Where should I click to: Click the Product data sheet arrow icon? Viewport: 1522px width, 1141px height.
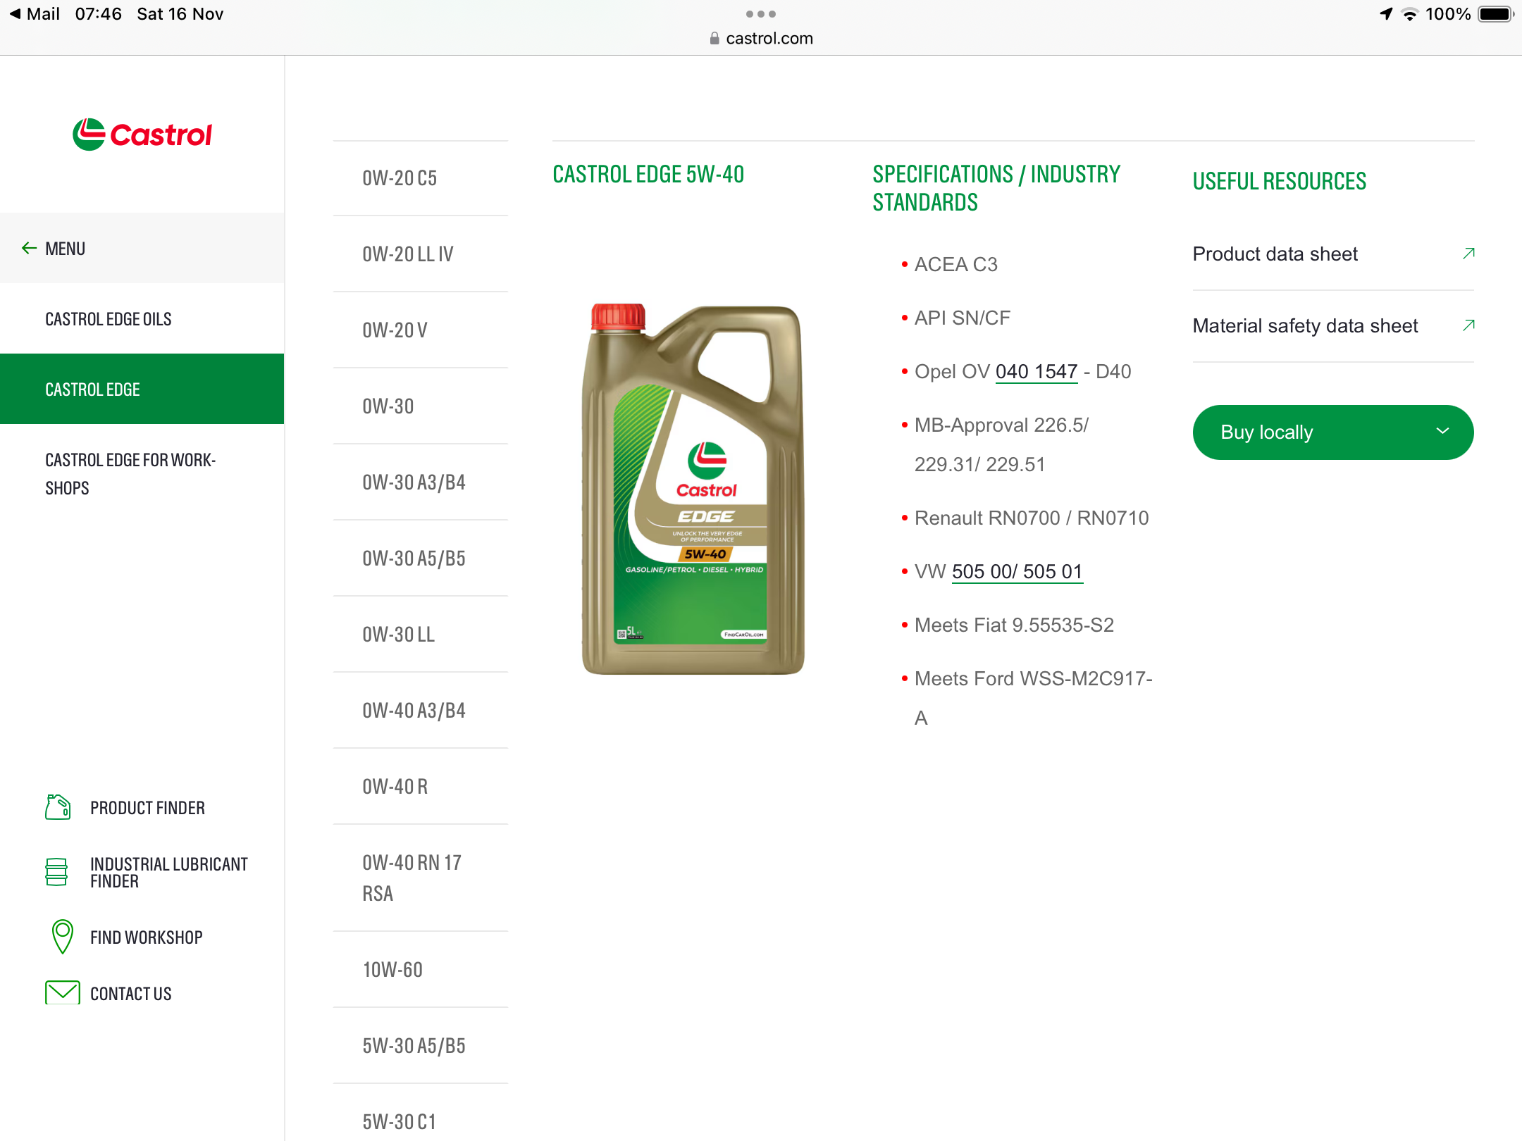click(1468, 254)
